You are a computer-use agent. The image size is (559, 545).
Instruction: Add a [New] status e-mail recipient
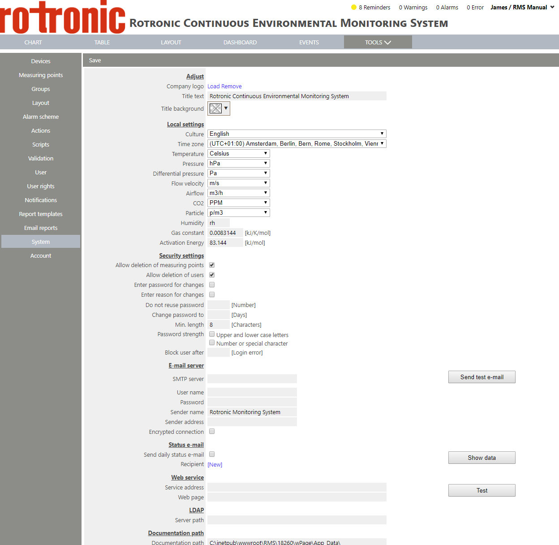(215, 464)
